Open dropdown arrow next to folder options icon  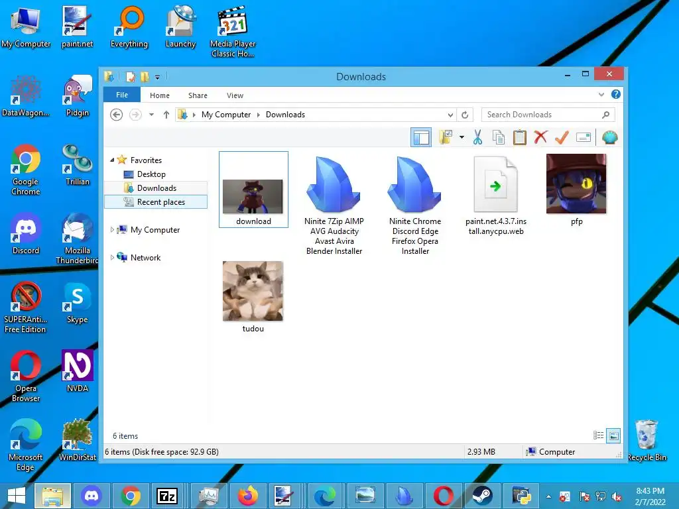tap(462, 138)
